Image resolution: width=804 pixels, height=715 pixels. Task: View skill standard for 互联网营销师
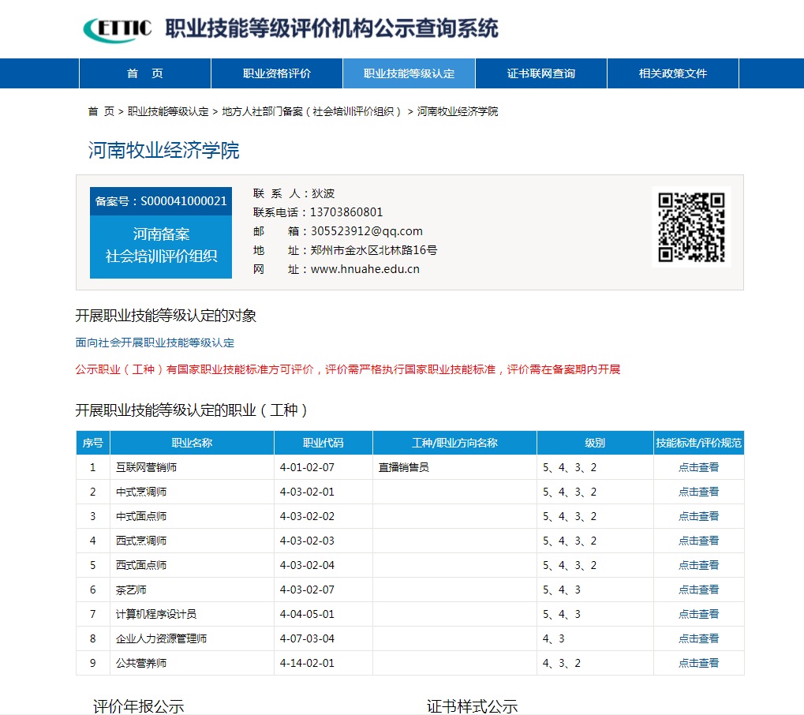[698, 467]
